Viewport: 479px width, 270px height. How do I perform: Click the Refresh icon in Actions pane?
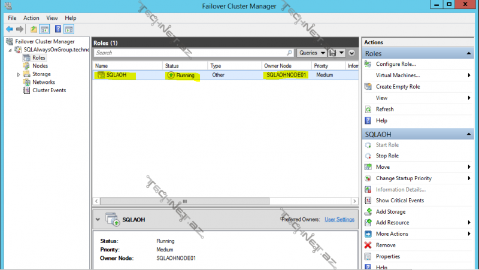point(368,110)
